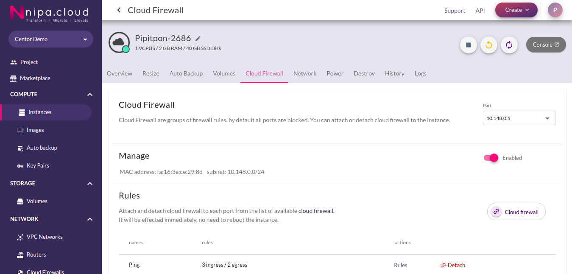This screenshot has height=274, width=572.
Task: Open the Port 10.148.0.5 dropdown
Action: coord(519,118)
